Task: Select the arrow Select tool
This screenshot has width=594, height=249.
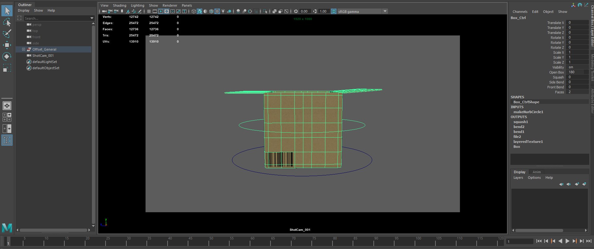Action: coord(7,11)
